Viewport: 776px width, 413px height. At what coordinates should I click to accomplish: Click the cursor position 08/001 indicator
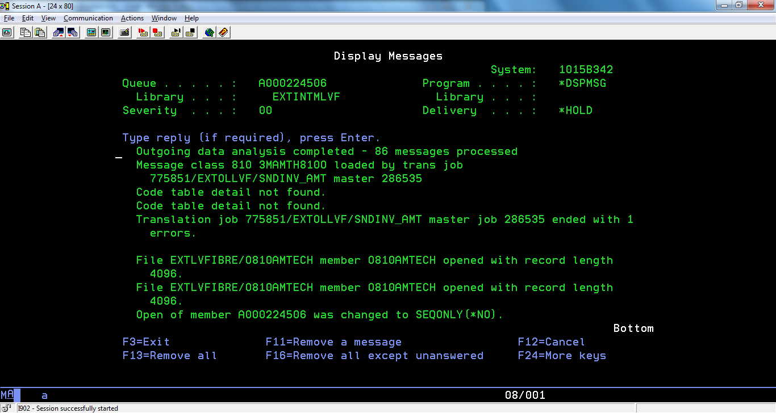point(525,395)
